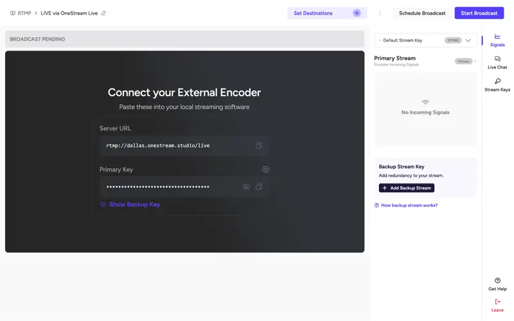
Task: Click the RTMP breadcrumb text
Action: 24,13
